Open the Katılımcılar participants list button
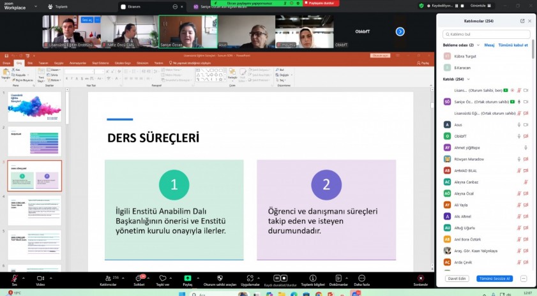This screenshot has width=537, height=296. 108,279
